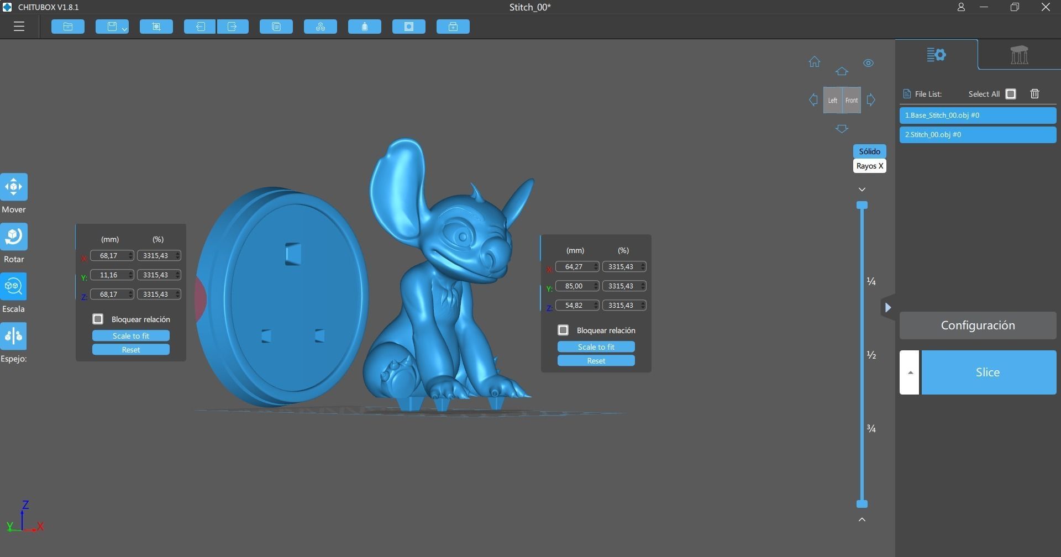
Task: Click the Slice button
Action: point(989,372)
